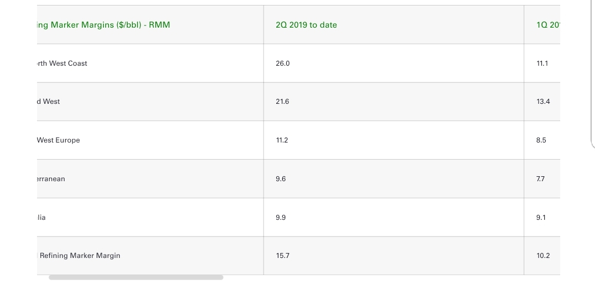Image resolution: width=595 pixels, height=290 pixels.
Task: Click the 'Mid West' row label
Action: pyautogui.click(x=49, y=102)
